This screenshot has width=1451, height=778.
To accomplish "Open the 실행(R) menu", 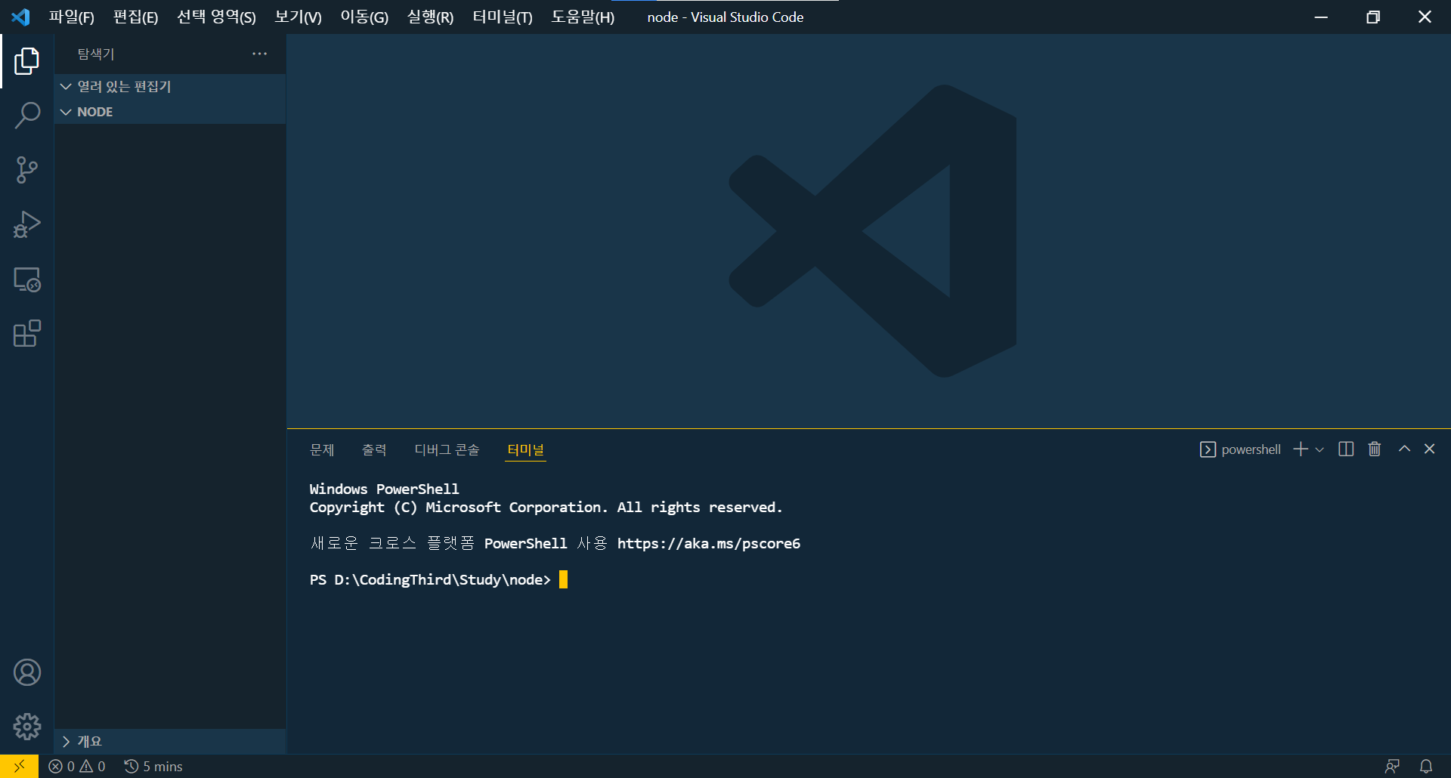I will 430,17.
